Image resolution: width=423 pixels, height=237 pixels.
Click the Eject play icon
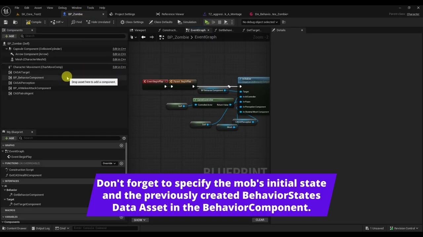coord(226,22)
